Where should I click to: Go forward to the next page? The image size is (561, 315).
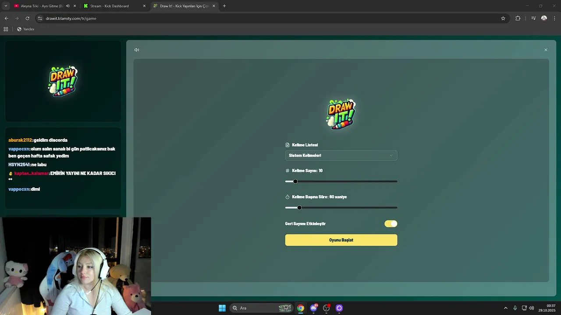point(17,18)
